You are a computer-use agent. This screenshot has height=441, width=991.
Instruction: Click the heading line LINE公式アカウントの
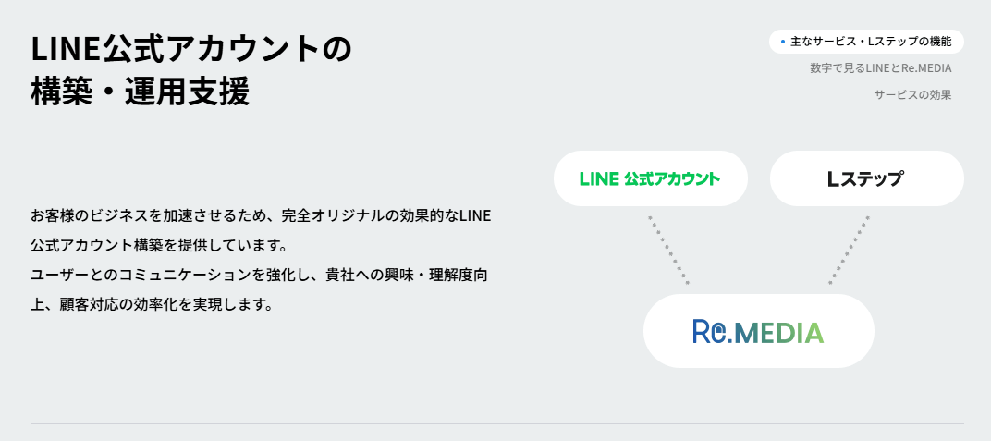(x=191, y=49)
